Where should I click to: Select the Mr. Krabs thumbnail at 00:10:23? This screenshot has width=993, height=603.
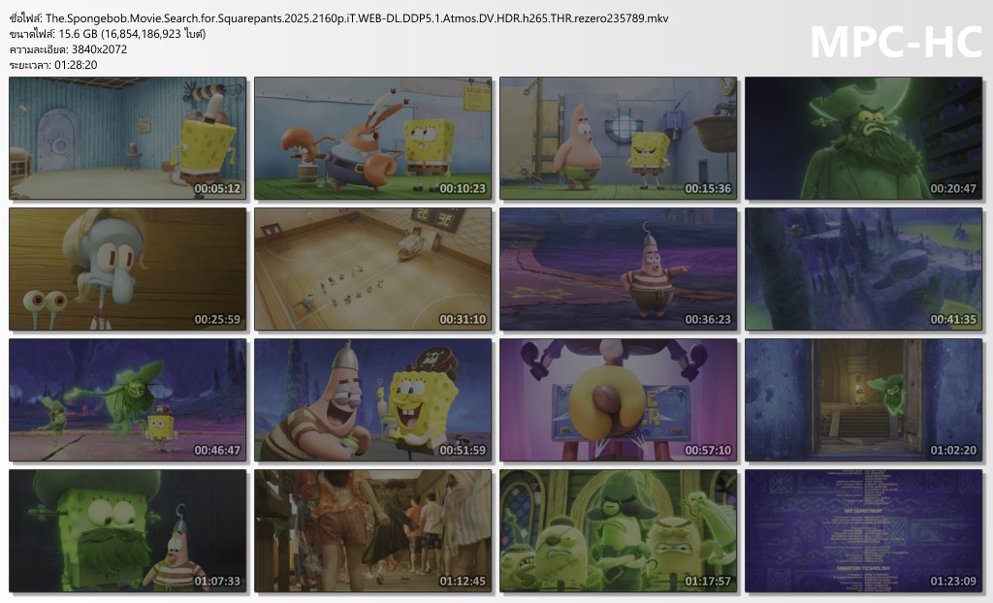point(372,138)
